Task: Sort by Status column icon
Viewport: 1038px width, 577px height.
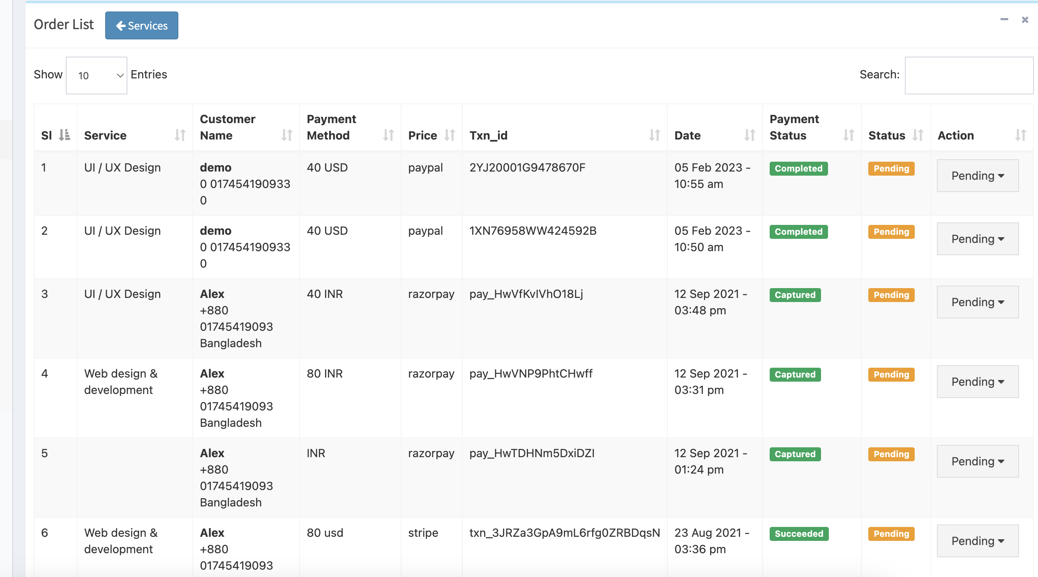Action: pos(918,135)
